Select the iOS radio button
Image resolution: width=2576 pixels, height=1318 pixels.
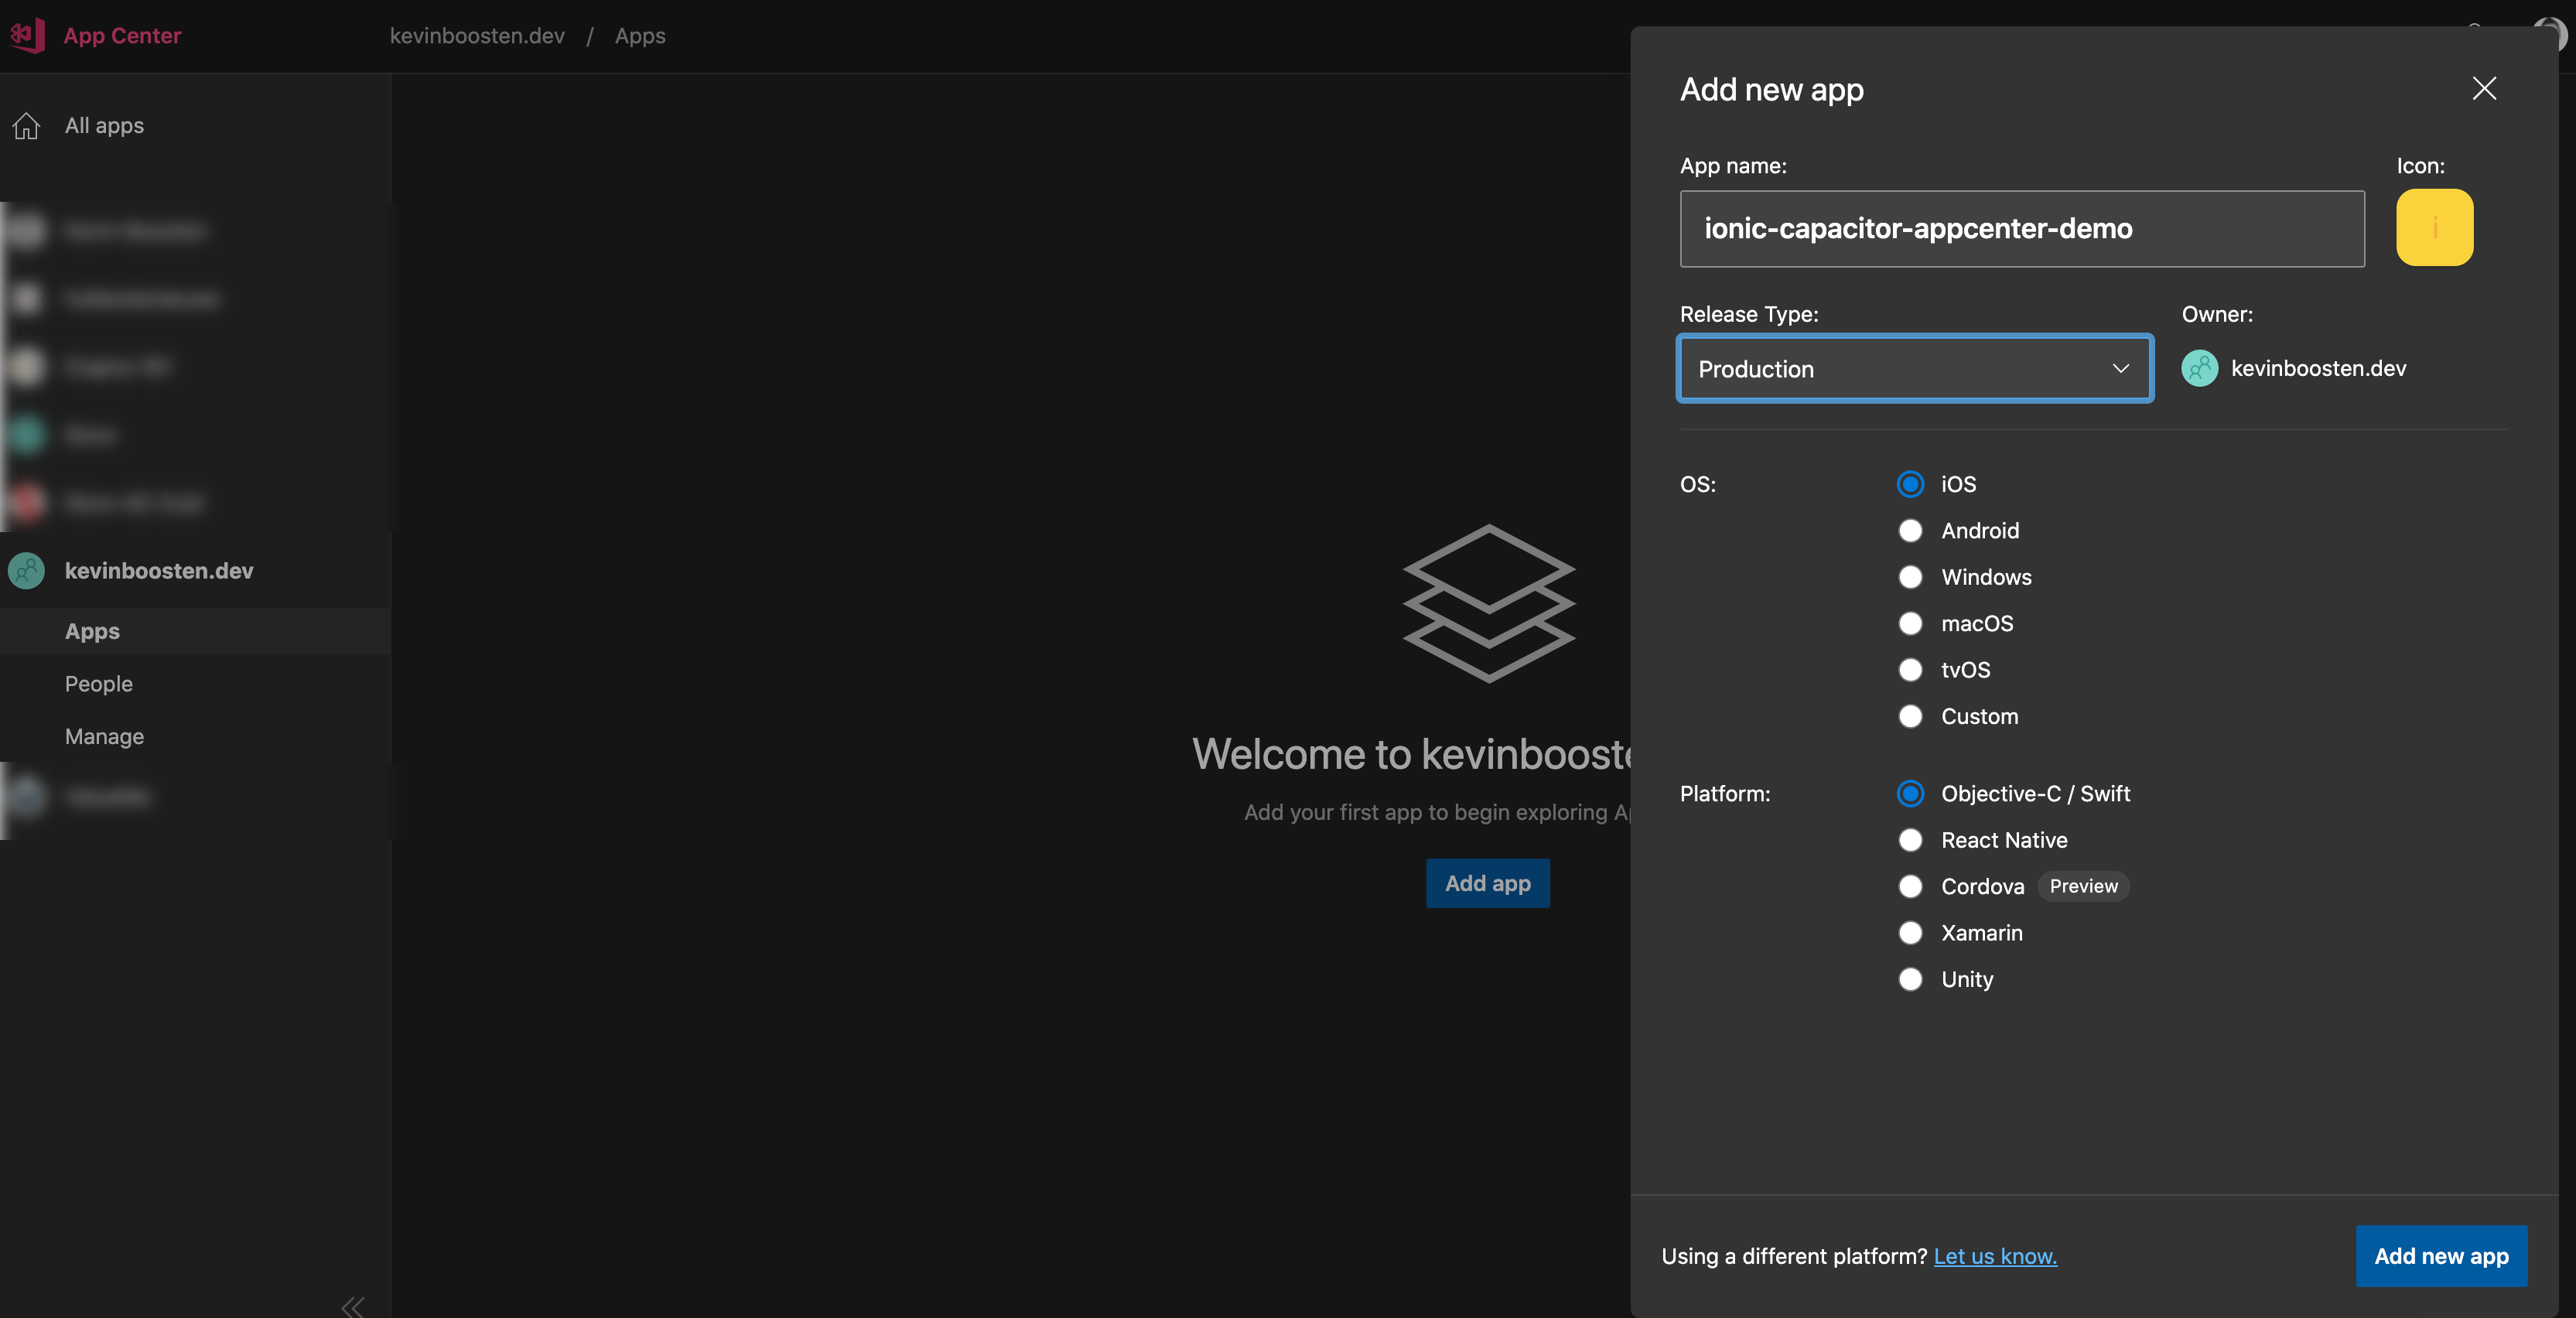pos(1910,484)
